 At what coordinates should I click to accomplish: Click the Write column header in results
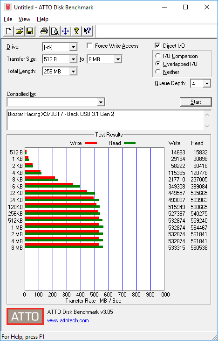175,143
